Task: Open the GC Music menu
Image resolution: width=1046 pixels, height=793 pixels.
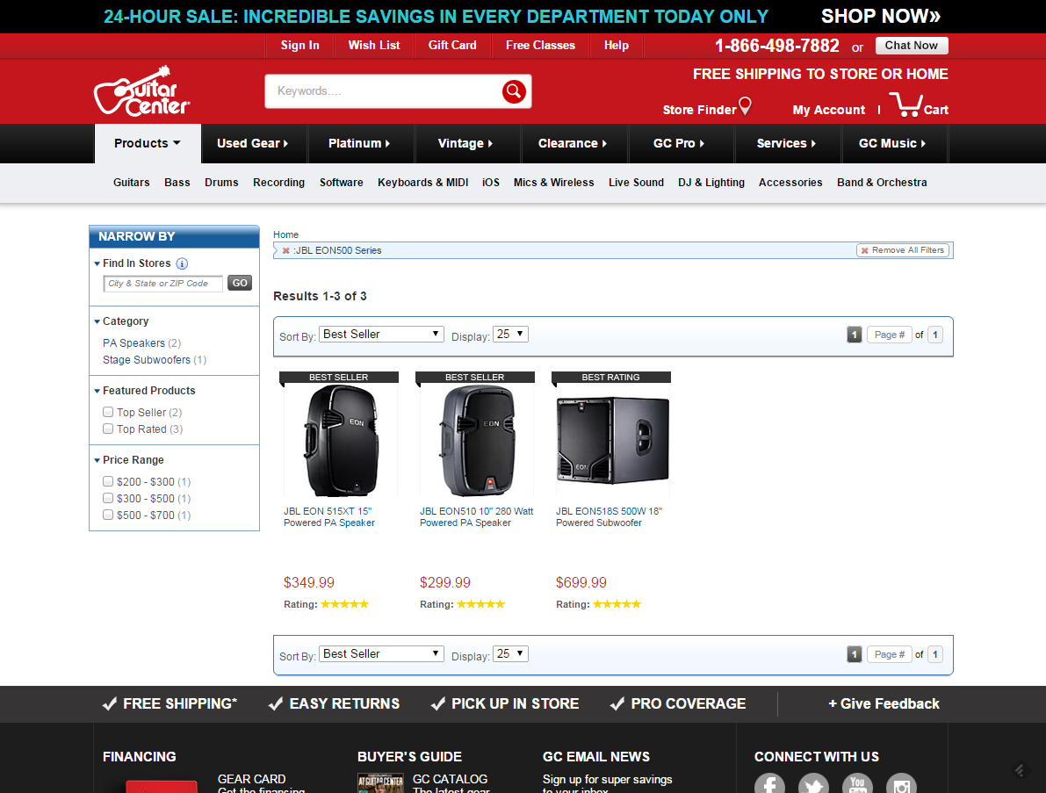Action: (892, 143)
